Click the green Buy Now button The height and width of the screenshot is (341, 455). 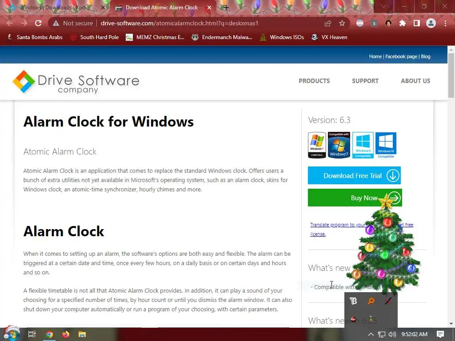[355, 198]
